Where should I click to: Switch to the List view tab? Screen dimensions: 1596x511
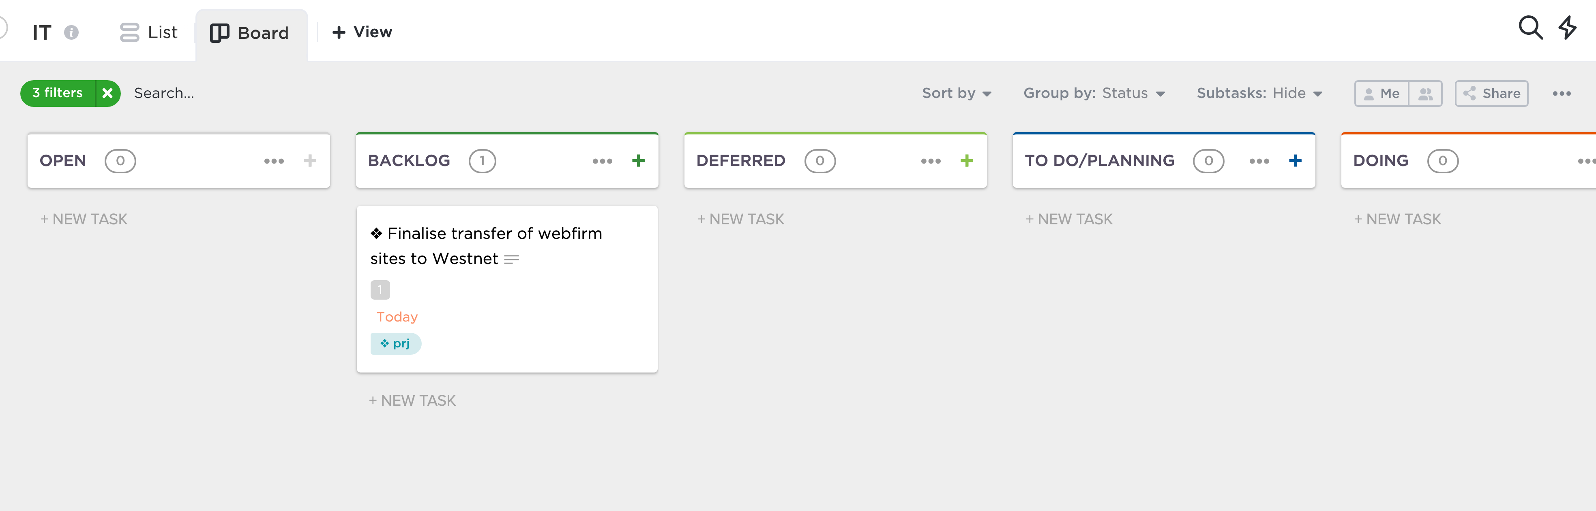[x=149, y=32]
